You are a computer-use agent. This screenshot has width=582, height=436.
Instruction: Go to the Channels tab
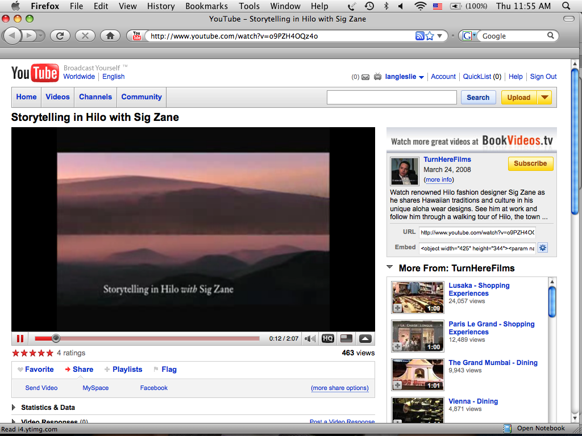coord(95,97)
